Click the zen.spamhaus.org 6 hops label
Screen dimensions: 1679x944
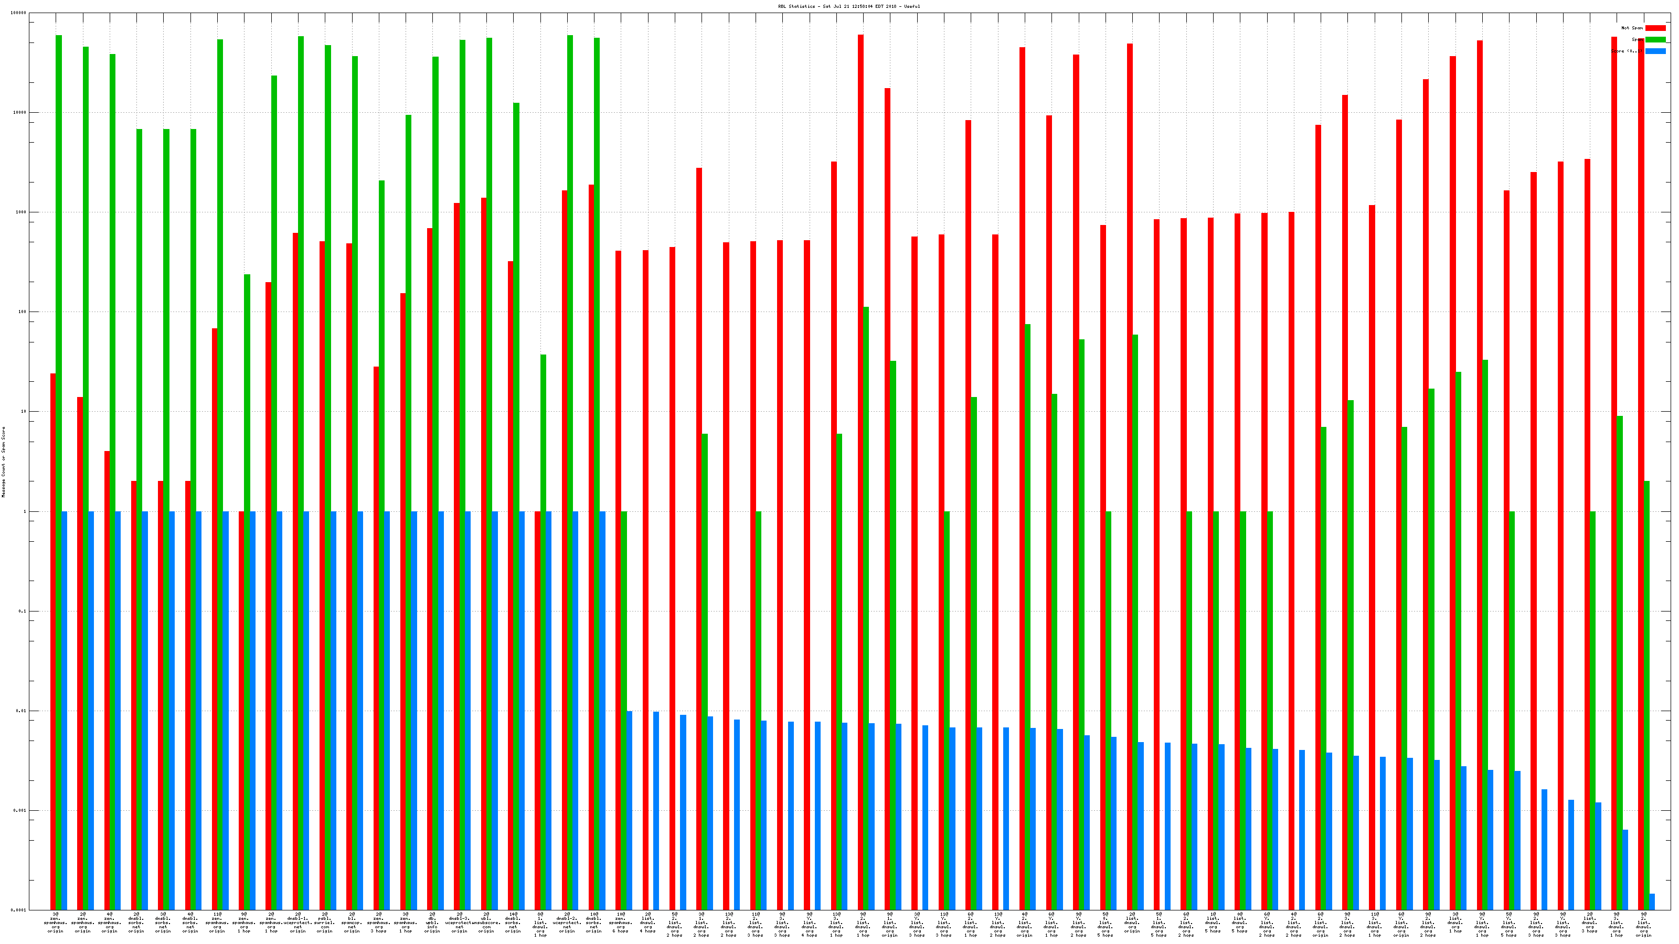click(x=621, y=922)
